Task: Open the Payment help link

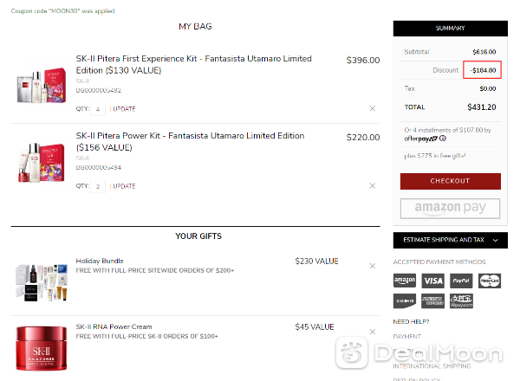Action: (x=407, y=337)
